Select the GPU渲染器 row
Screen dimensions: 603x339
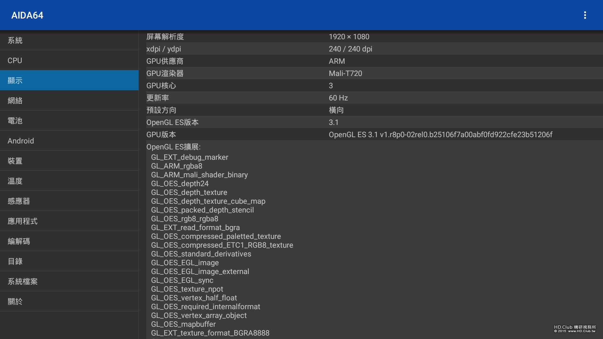[x=374, y=73]
